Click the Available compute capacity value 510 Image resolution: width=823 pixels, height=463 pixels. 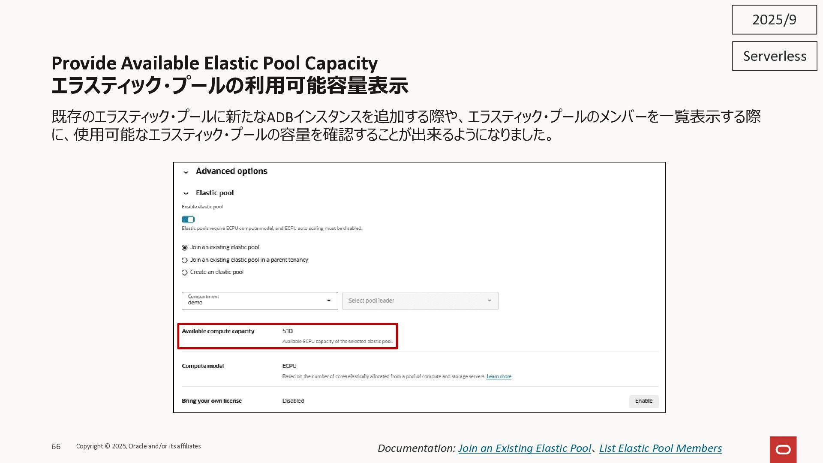288,331
